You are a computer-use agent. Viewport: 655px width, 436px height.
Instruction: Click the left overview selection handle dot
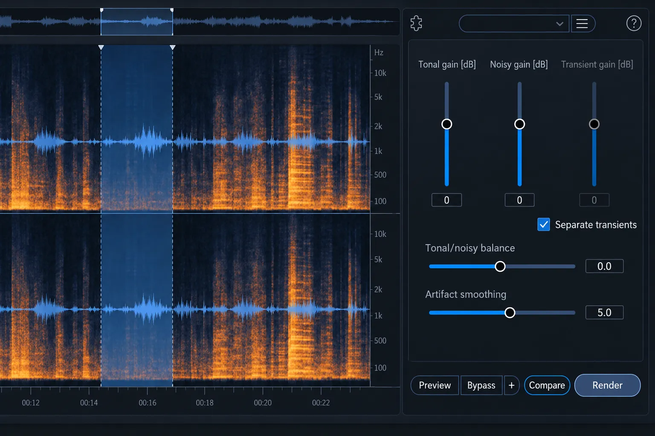[101, 9]
